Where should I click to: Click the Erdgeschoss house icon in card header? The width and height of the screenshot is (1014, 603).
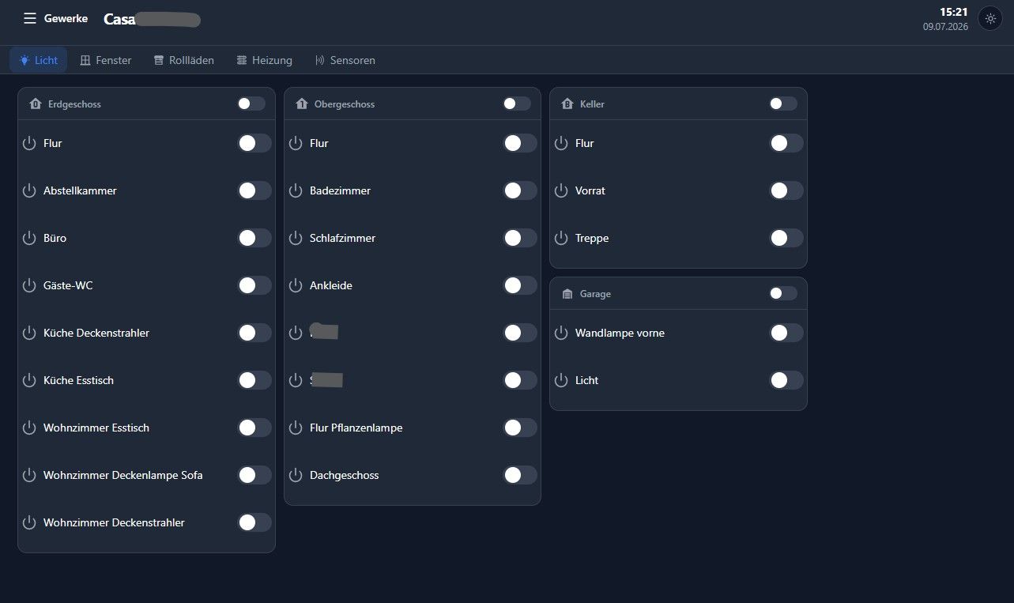(x=35, y=104)
